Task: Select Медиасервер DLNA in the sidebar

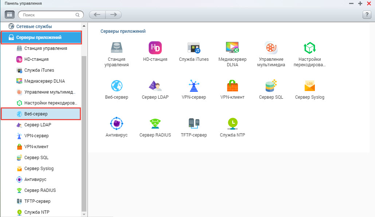Action: pos(41,81)
